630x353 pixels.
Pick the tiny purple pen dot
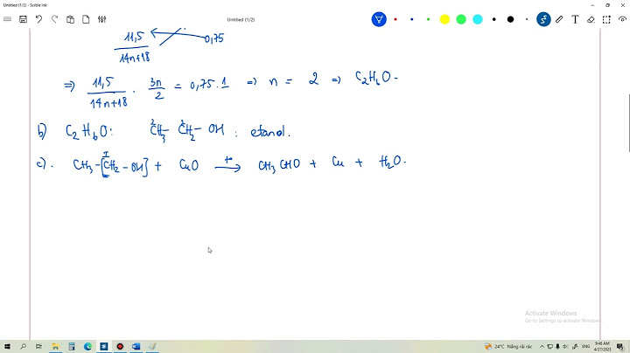(527, 19)
